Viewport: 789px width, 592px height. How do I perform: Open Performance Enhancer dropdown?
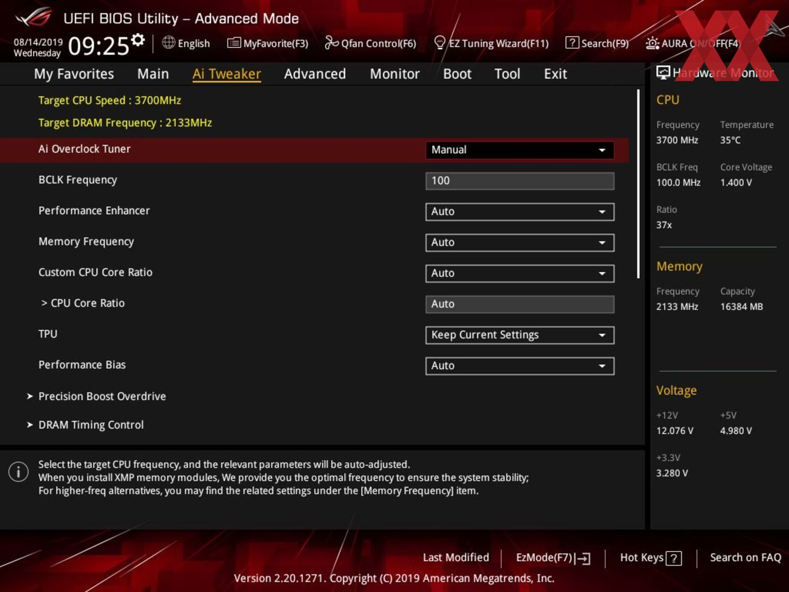(x=520, y=212)
